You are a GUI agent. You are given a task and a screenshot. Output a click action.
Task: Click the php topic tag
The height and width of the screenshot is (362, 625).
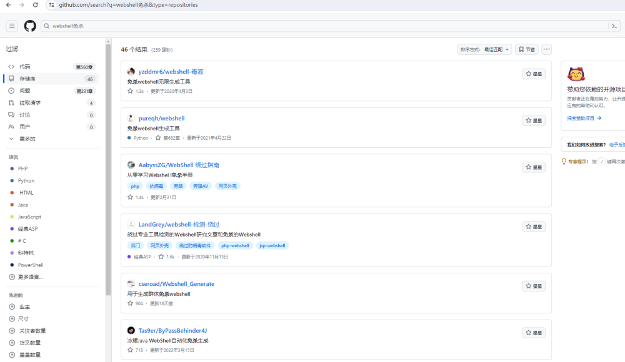point(135,186)
